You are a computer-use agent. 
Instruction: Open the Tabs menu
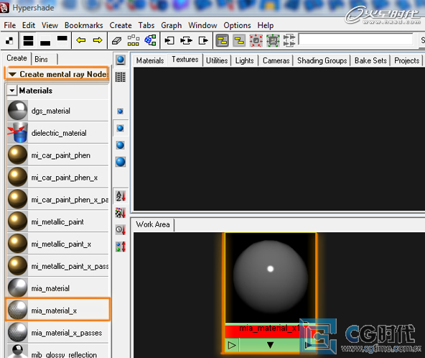coord(146,25)
